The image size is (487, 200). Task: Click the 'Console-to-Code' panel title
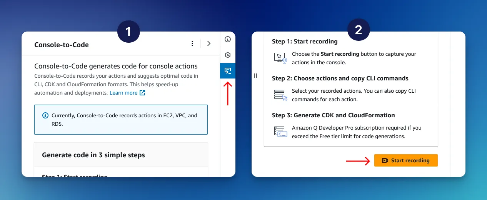62,45
